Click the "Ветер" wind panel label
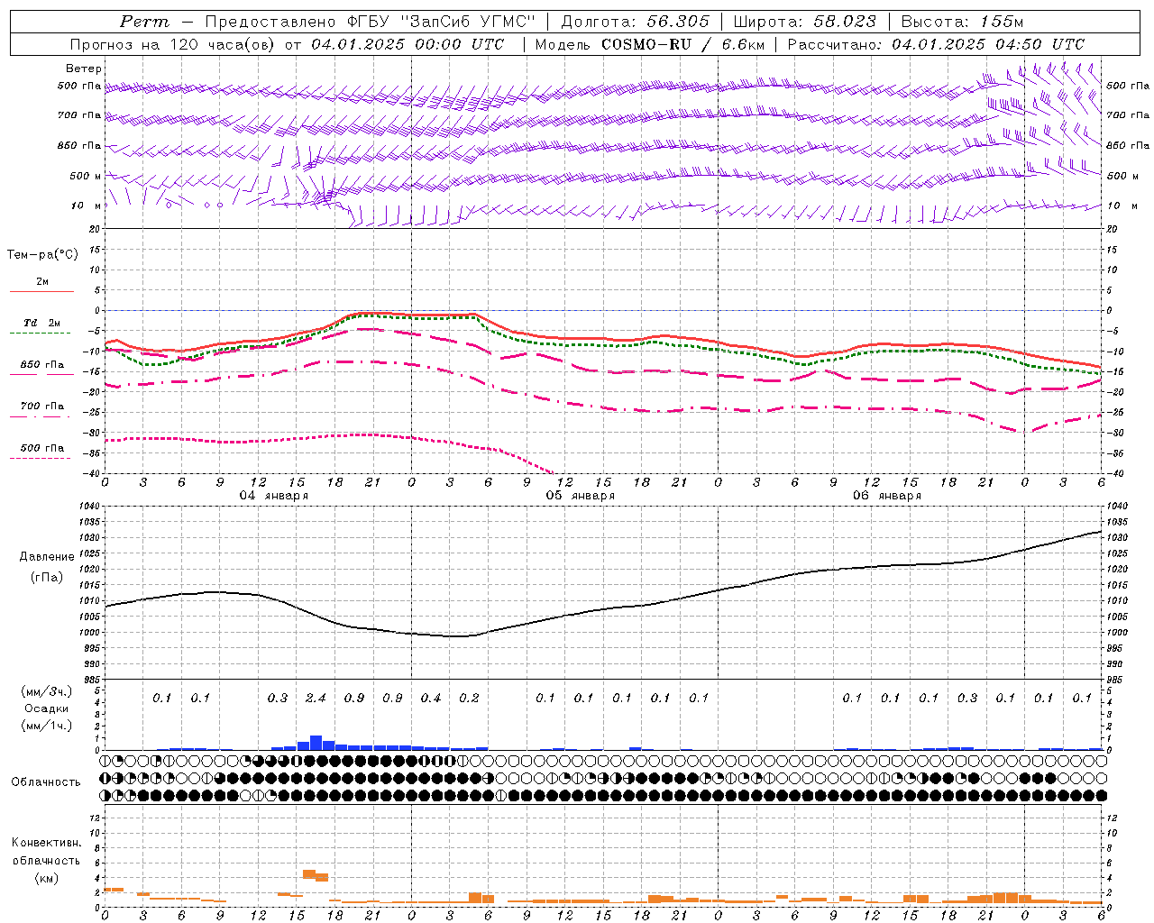Screen dimensions: 1154x923 (x=84, y=69)
